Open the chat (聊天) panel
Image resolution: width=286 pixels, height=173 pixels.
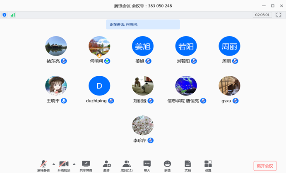click(x=147, y=166)
